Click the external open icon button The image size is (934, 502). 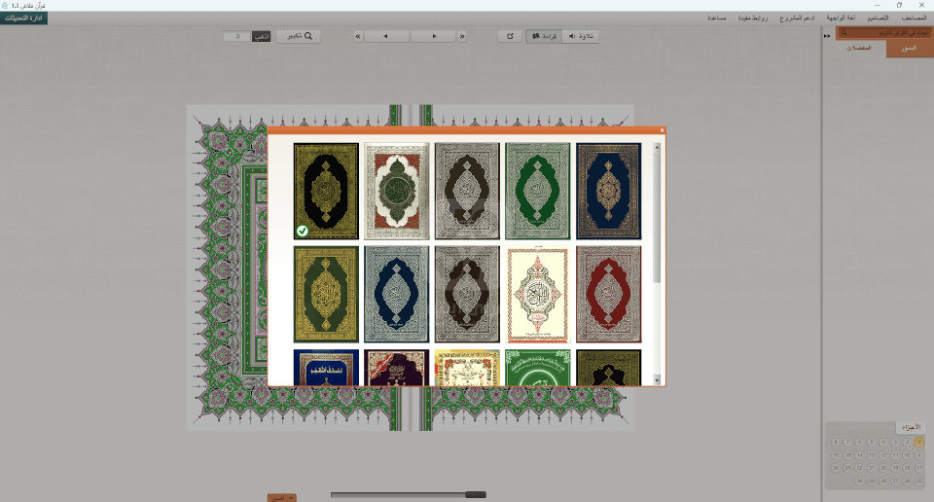coord(510,36)
